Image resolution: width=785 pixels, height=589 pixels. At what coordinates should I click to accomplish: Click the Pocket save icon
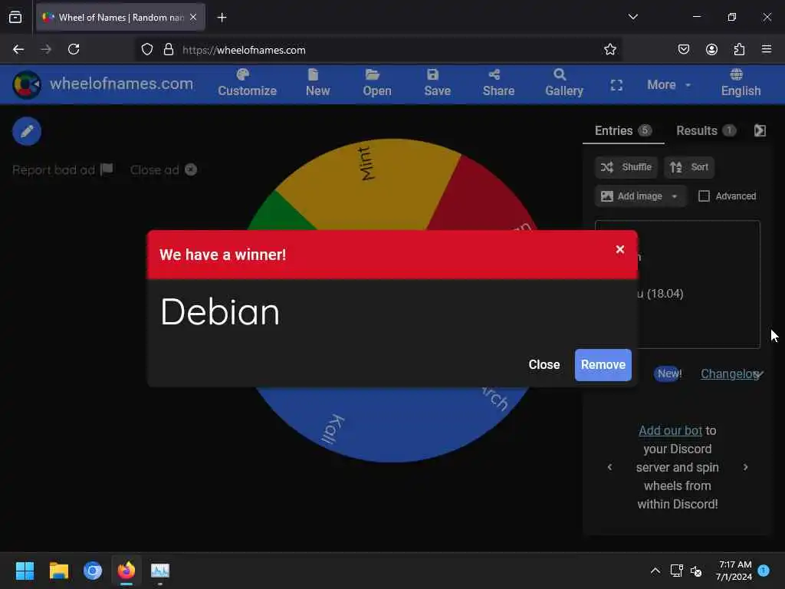[x=683, y=49]
